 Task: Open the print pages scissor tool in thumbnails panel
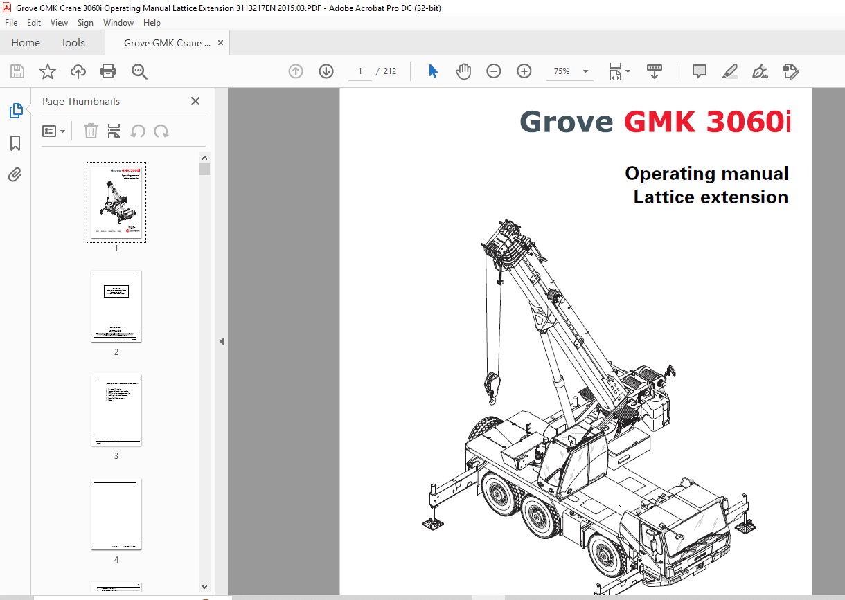tap(114, 131)
